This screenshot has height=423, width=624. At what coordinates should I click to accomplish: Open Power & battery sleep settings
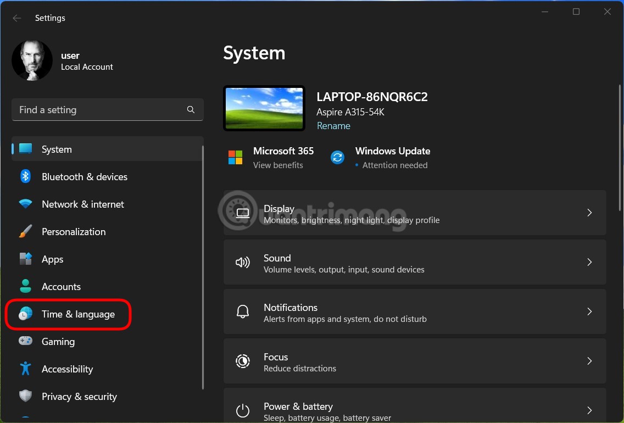(x=415, y=406)
